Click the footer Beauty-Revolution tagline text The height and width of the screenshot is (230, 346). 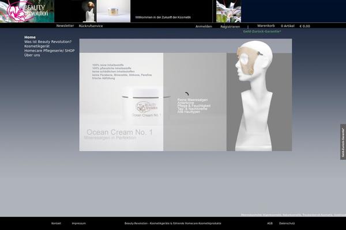173,223
